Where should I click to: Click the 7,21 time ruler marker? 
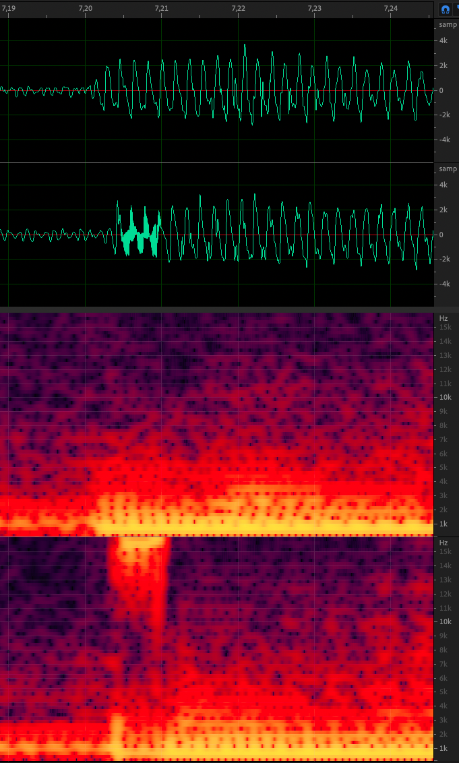[162, 8]
